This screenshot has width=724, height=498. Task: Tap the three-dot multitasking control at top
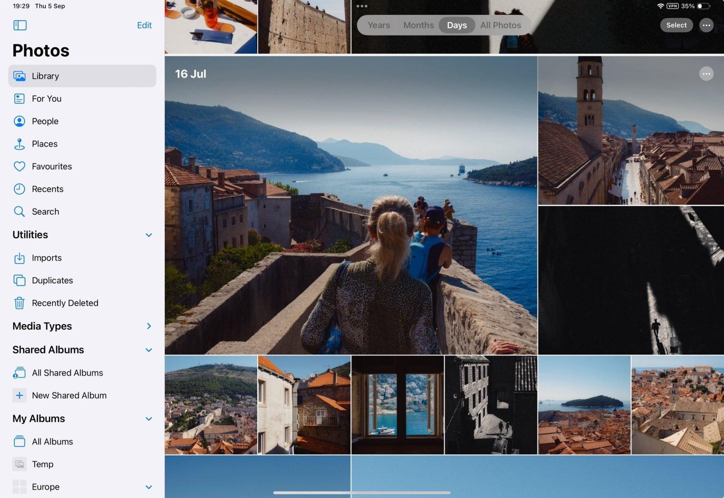(362, 6)
